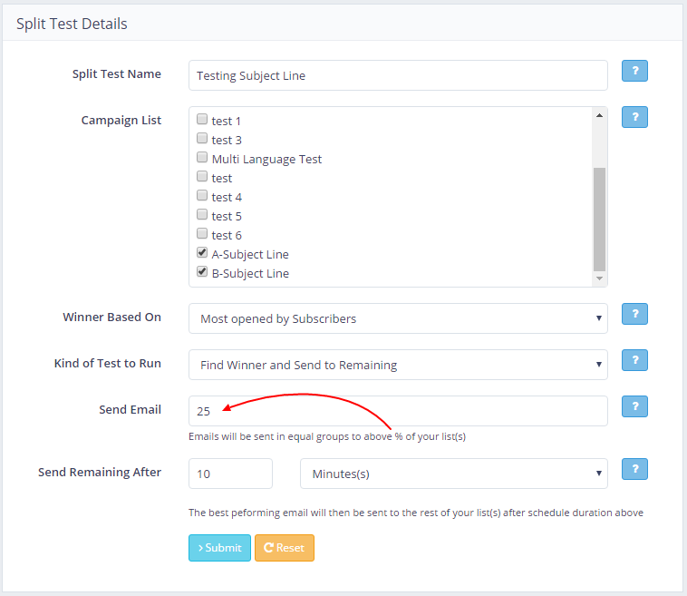Open help for Winner Based On

click(x=634, y=314)
